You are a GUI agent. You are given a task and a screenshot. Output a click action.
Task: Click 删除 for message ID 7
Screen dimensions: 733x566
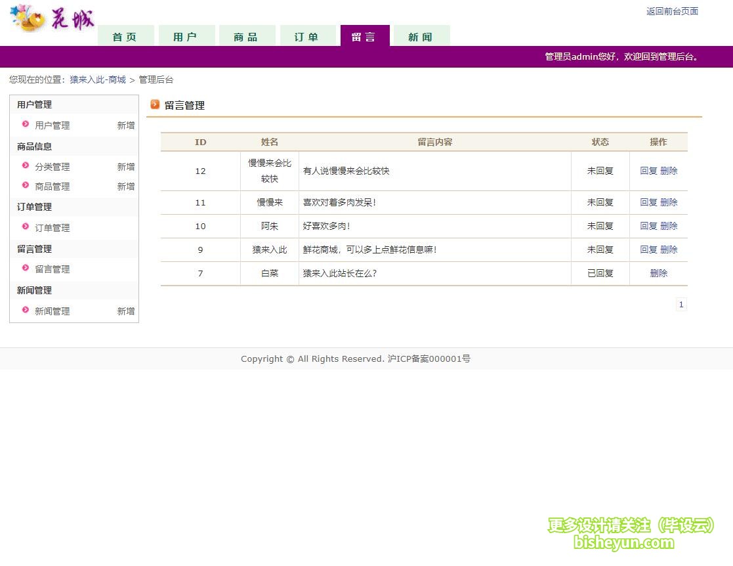coord(658,273)
